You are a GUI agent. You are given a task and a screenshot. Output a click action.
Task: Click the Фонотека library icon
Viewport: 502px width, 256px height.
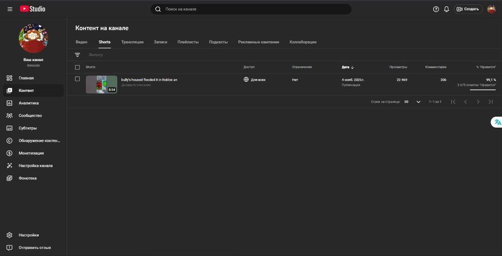click(9, 178)
